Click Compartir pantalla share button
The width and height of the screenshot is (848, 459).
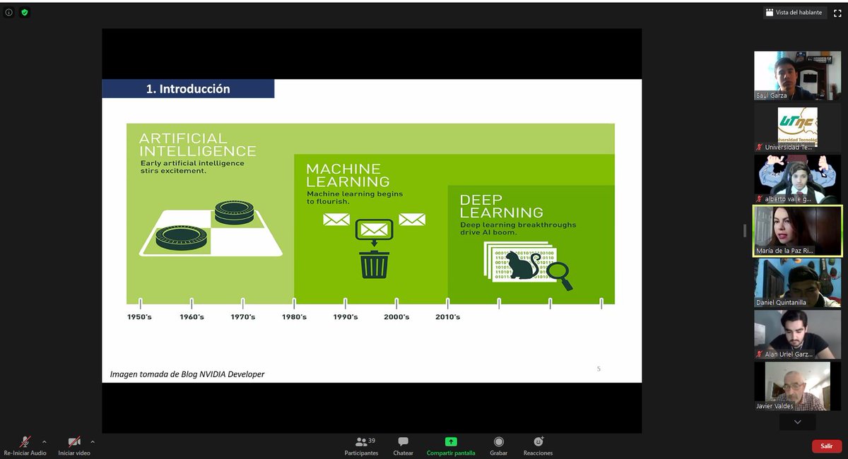(451, 446)
